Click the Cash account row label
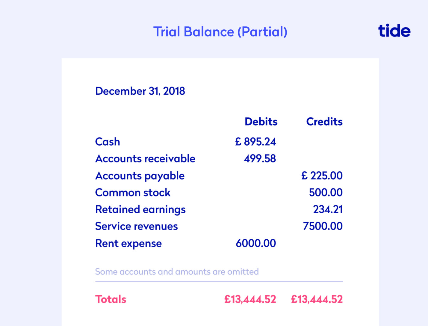This screenshot has height=326, width=428. 108,142
